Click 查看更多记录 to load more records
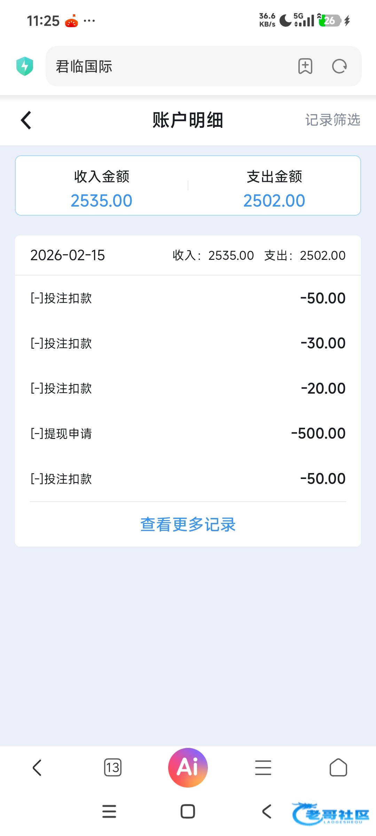Screen dimensions: 376x836 [x=188, y=524]
